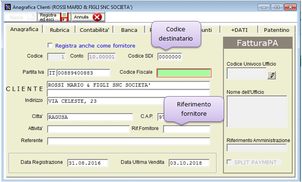The height and width of the screenshot is (182, 302).
Task: Click the Annulla button label
Action: click(81, 17)
